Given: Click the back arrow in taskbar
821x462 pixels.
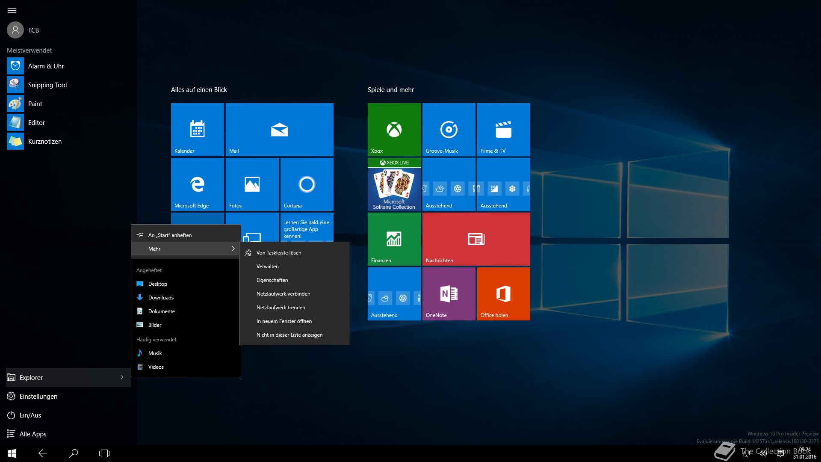Looking at the screenshot, I should (43, 453).
